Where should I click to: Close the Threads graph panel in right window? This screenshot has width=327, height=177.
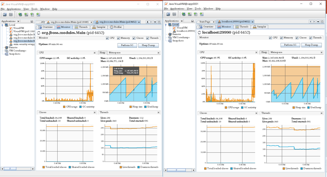tap(321, 113)
